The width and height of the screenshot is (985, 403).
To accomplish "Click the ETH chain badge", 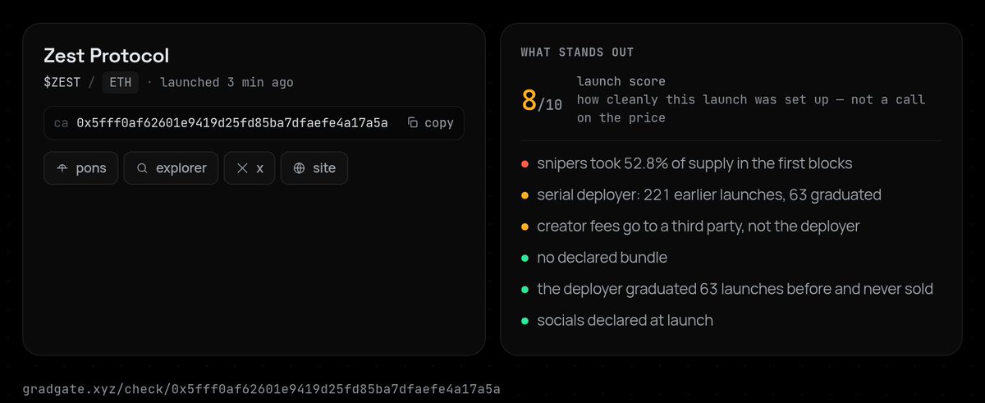I will 120,82.
